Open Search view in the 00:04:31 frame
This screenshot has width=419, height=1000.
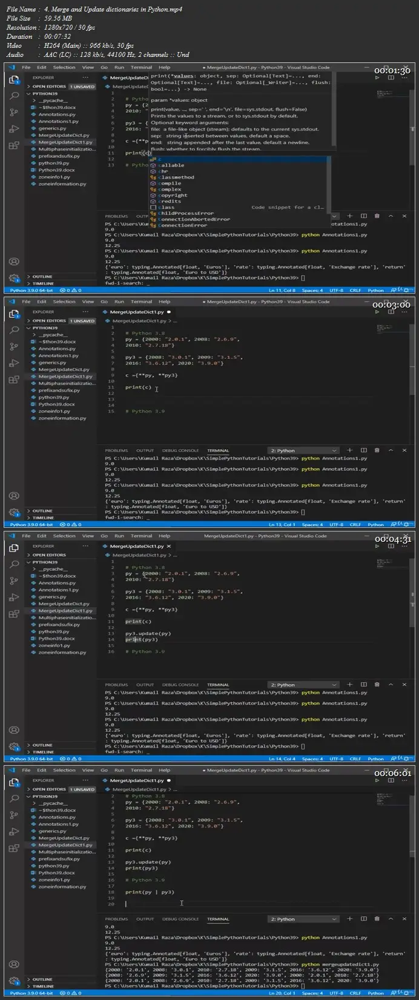tap(15, 564)
